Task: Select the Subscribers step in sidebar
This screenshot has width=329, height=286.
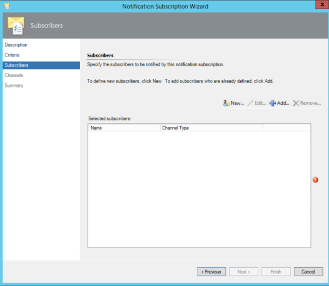Action: 16,65
